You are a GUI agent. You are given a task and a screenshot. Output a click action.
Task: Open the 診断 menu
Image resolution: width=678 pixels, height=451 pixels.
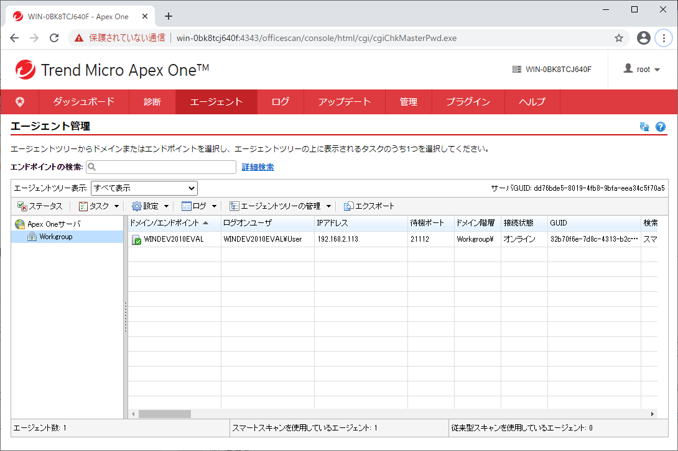(152, 102)
